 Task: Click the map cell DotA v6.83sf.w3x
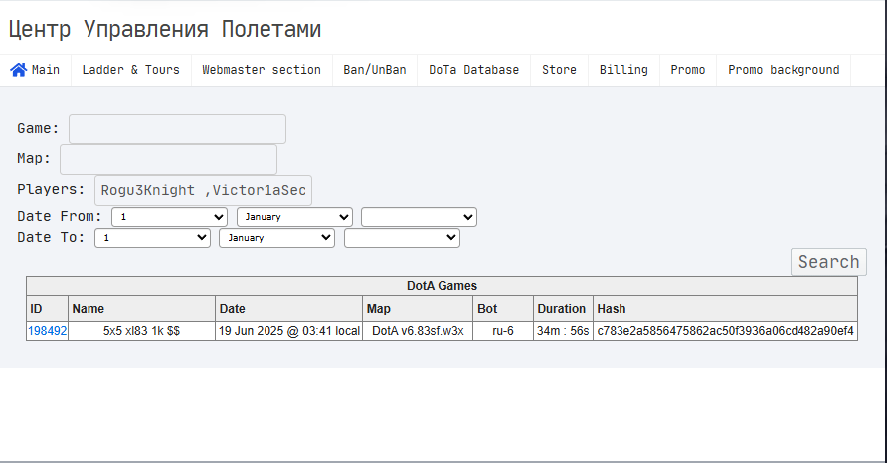pos(418,331)
